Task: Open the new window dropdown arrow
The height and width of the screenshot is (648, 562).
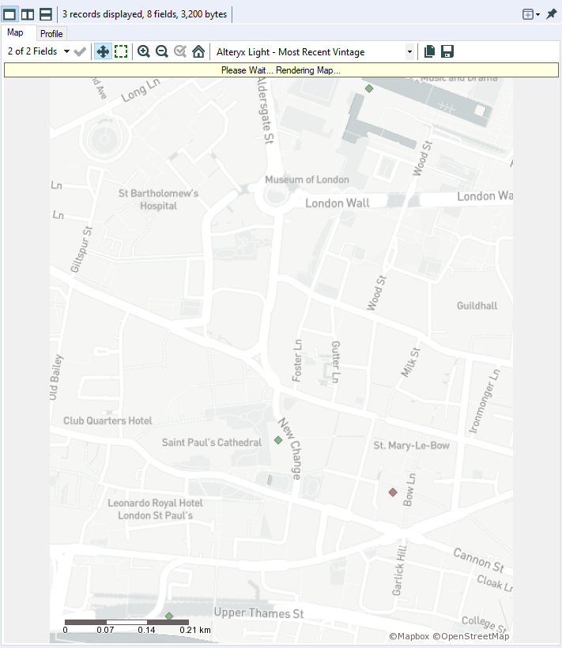Action: 538,15
